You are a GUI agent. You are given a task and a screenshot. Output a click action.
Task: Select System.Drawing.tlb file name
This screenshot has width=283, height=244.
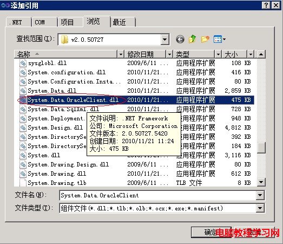click(x=57, y=183)
